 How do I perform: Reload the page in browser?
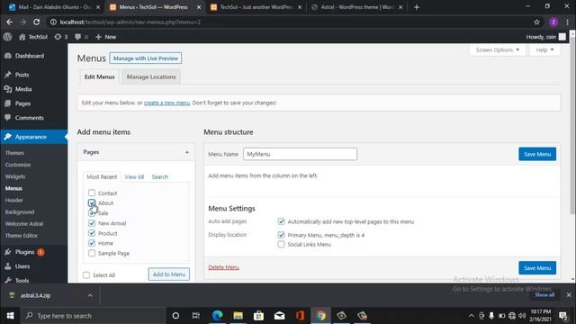click(36, 22)
